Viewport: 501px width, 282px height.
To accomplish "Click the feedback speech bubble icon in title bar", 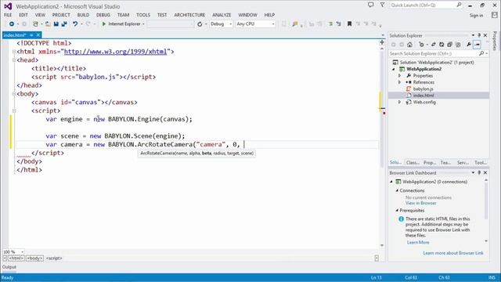I will point(370,5).
